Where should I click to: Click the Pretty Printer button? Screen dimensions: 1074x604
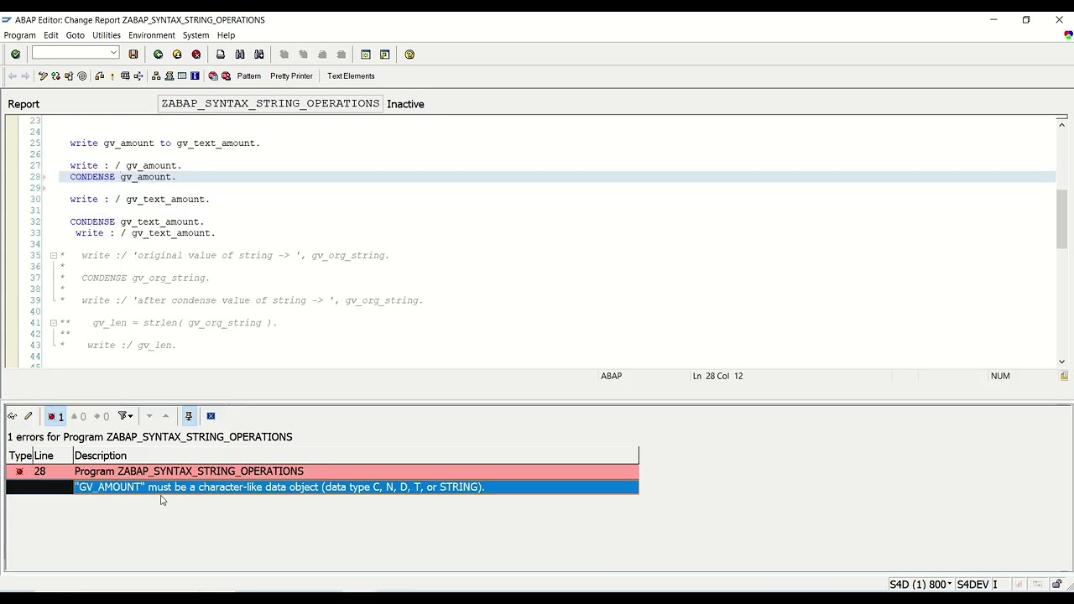(291, 76)
